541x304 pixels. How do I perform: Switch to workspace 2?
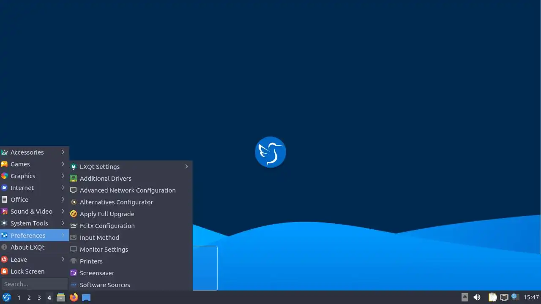pos(29,298)
